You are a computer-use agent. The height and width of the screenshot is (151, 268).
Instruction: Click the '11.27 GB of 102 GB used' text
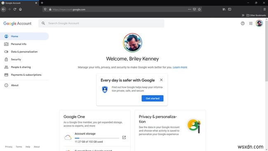[x=89, y=142]
